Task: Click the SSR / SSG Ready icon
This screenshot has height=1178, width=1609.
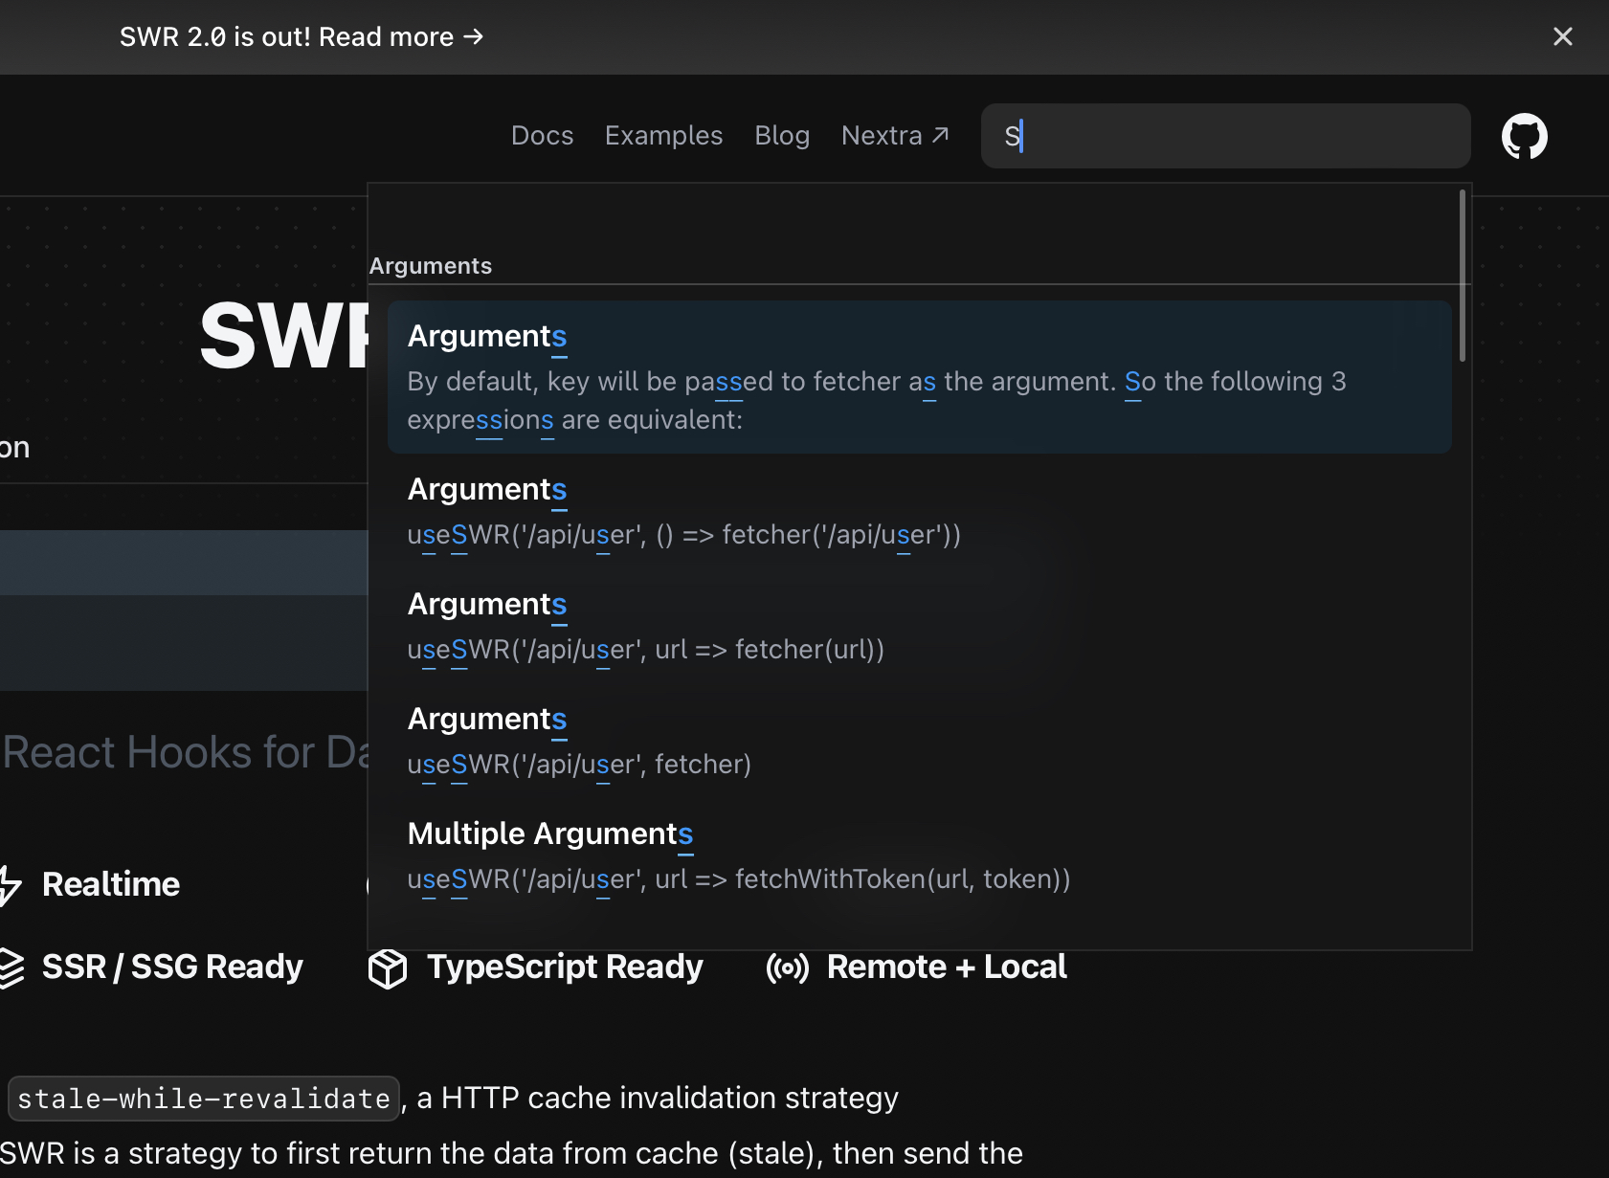Action: tap(11, 966)
